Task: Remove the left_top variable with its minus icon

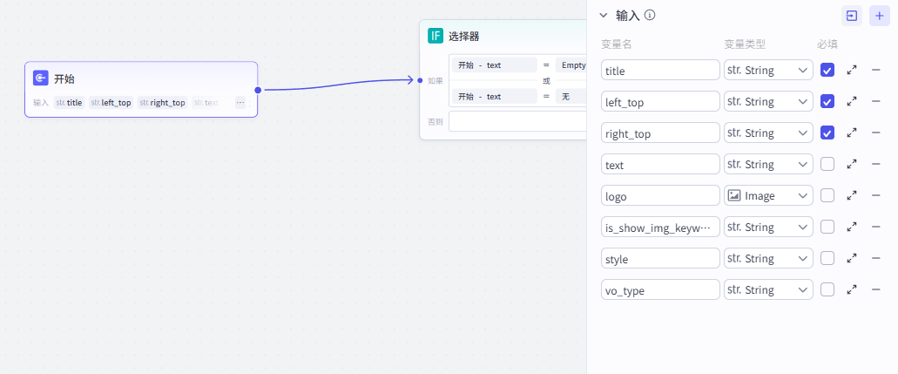Action: coord(876,102)
